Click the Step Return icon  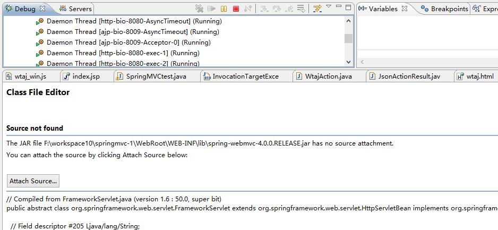tap(289, 8)
